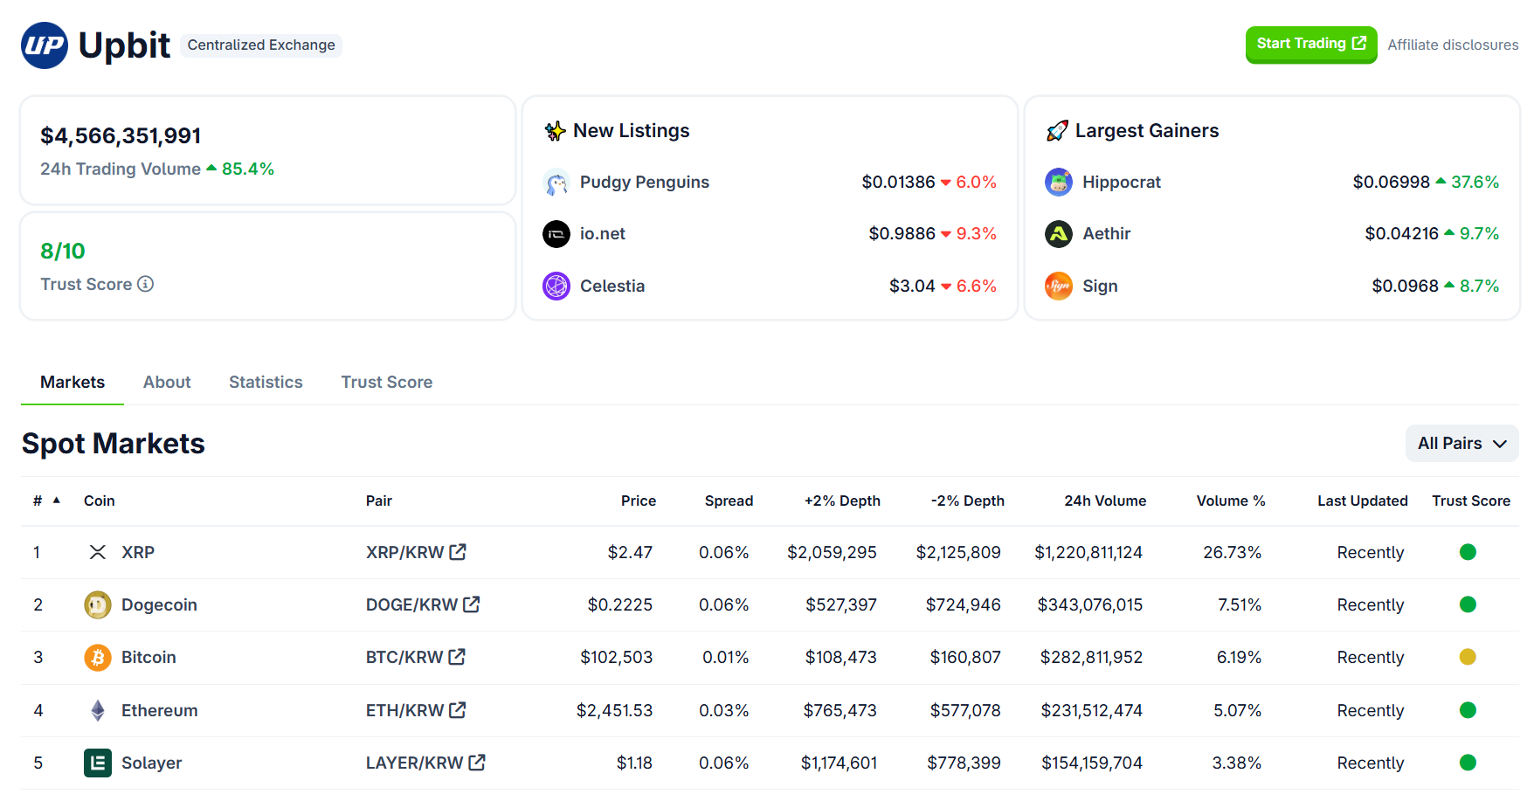Open the Celestia listing link
The width and height of the screenshot is (1534, 801).
[x=612, y=286]
